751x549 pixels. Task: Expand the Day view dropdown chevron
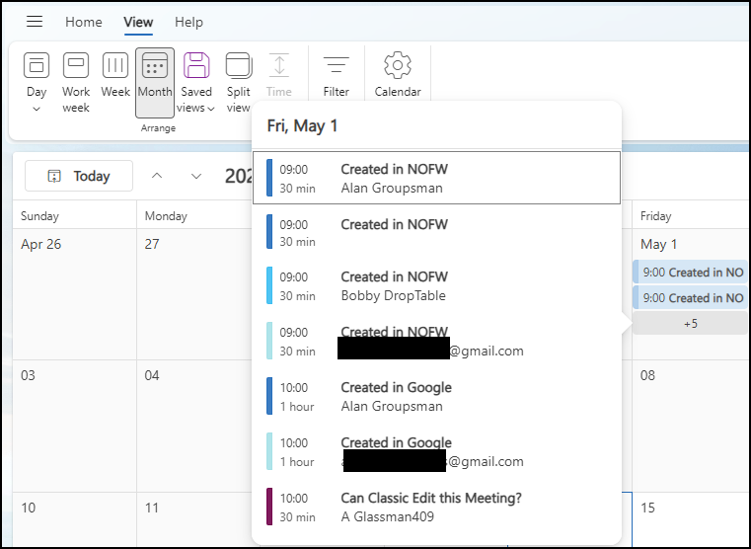(x=37, y=110)
